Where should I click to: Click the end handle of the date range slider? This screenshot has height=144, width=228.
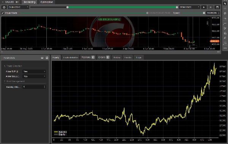pos(177,7)
